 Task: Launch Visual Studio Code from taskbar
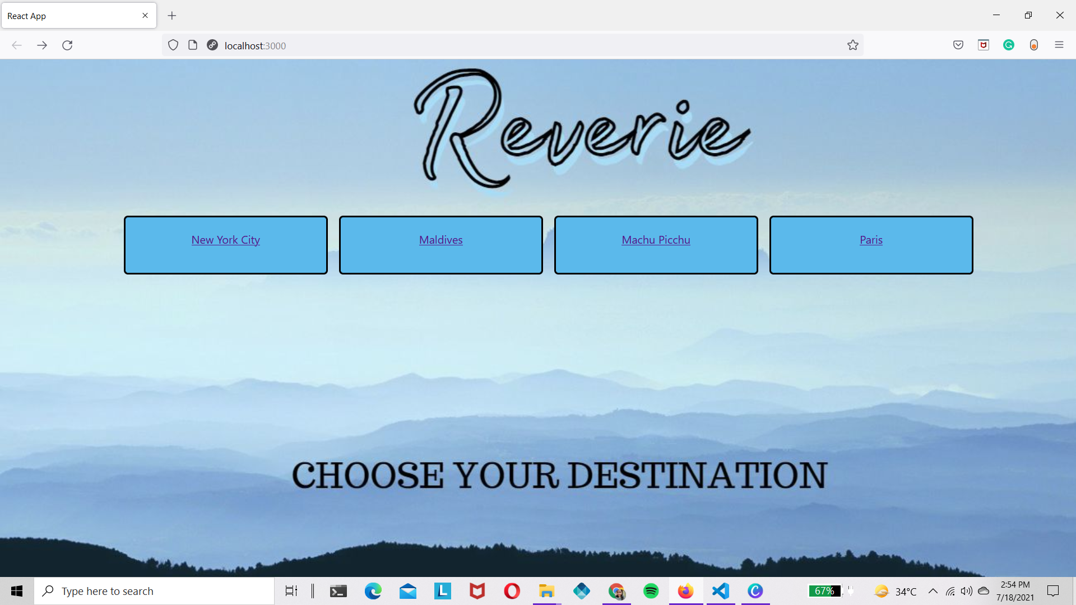(721, 591)
